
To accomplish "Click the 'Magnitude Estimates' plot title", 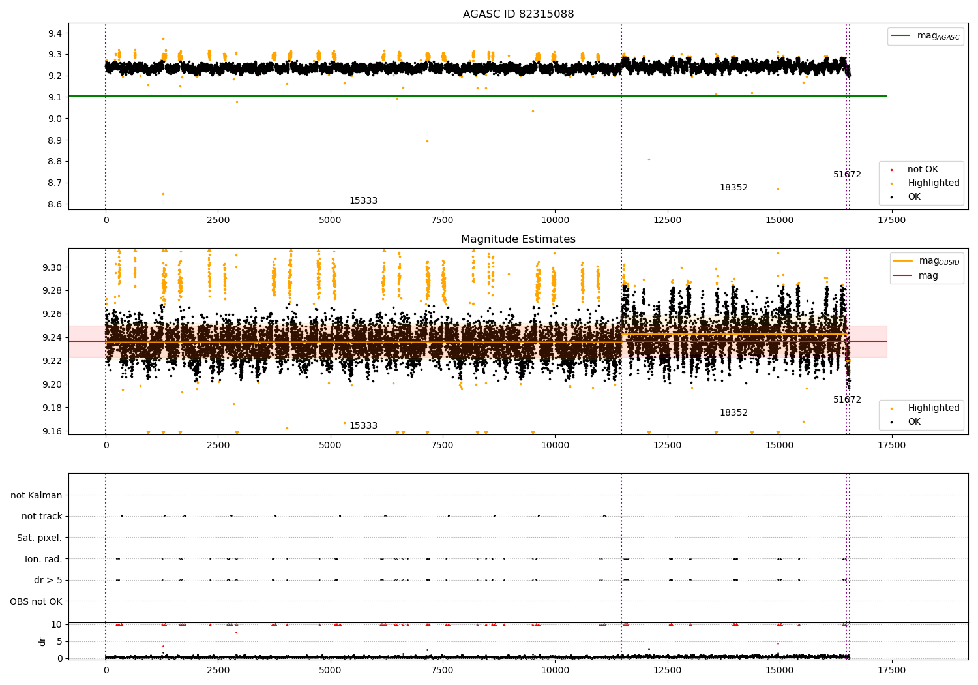I will (518, 239).
